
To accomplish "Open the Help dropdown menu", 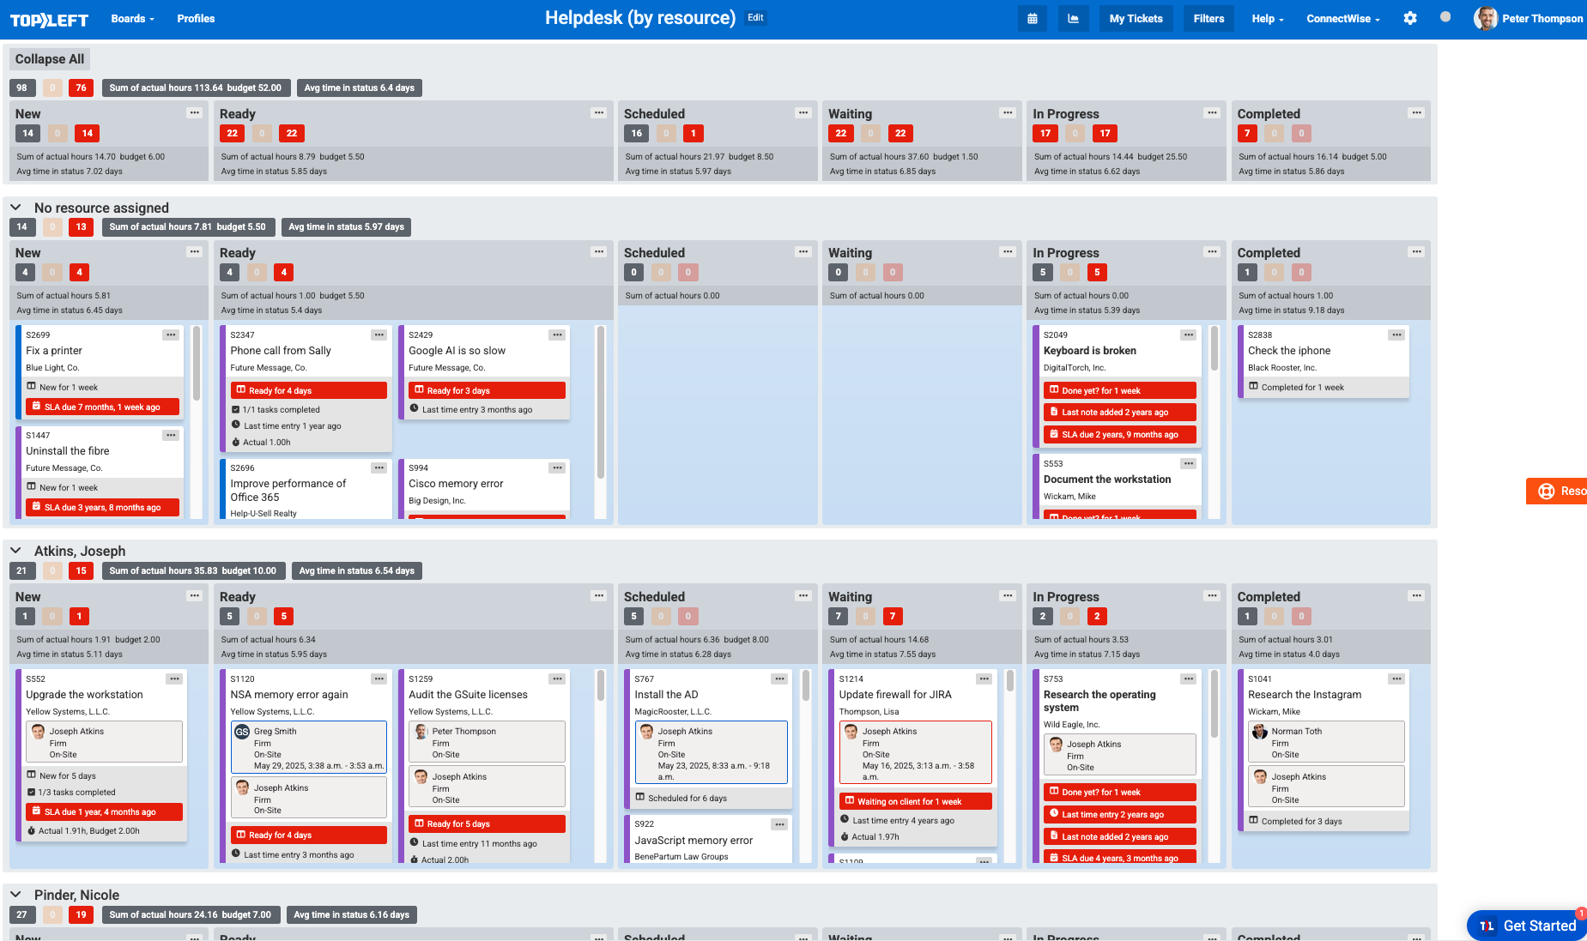I will pyautogui.click(x=1268, y=19).
